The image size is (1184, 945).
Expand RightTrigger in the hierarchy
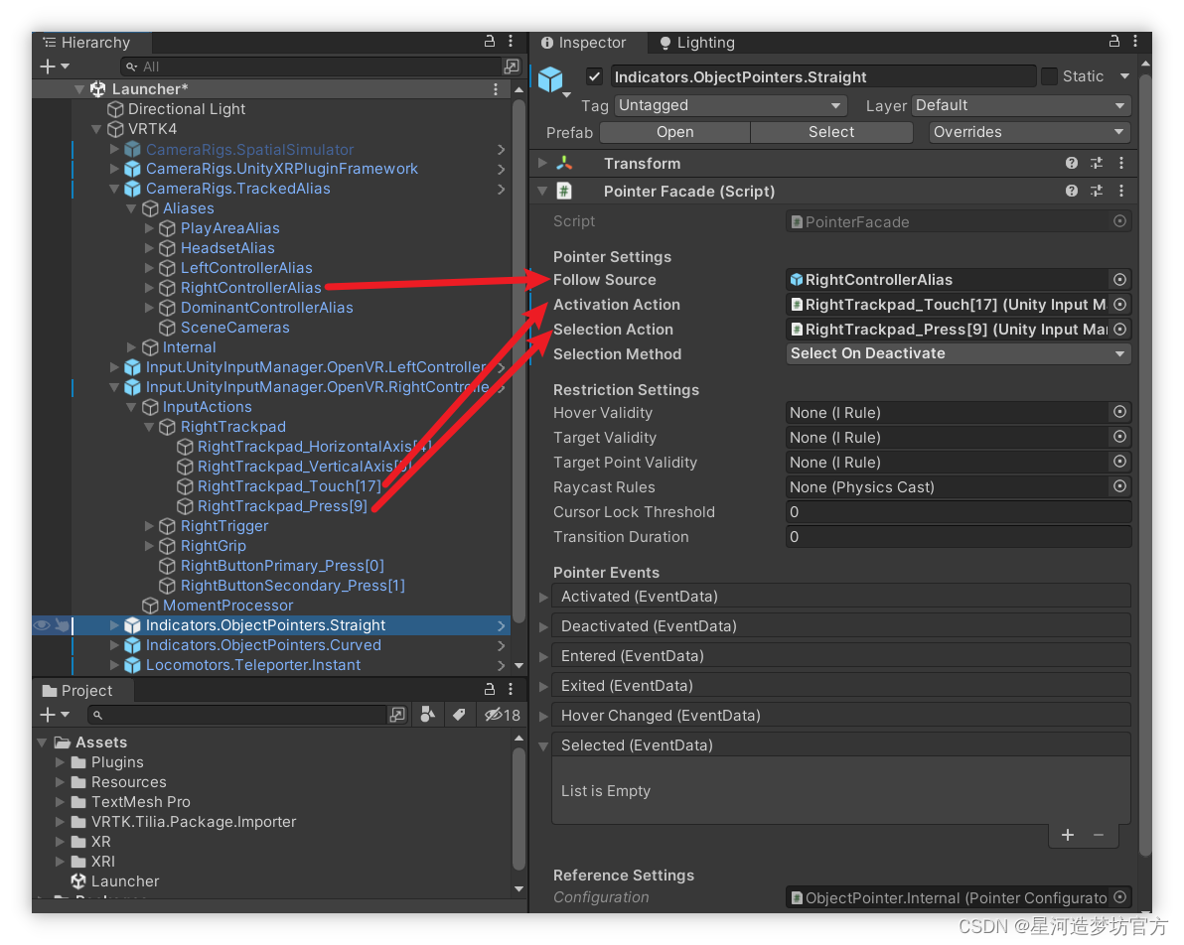pos(149,526)
